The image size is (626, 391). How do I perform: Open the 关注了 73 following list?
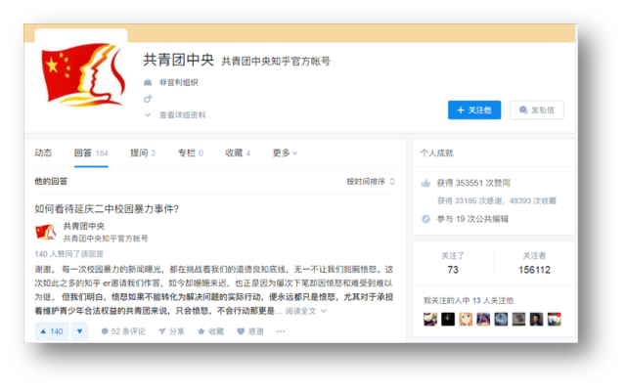tap(453, 263)
